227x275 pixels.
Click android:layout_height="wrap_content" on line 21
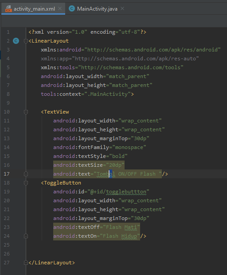(109, 209)
